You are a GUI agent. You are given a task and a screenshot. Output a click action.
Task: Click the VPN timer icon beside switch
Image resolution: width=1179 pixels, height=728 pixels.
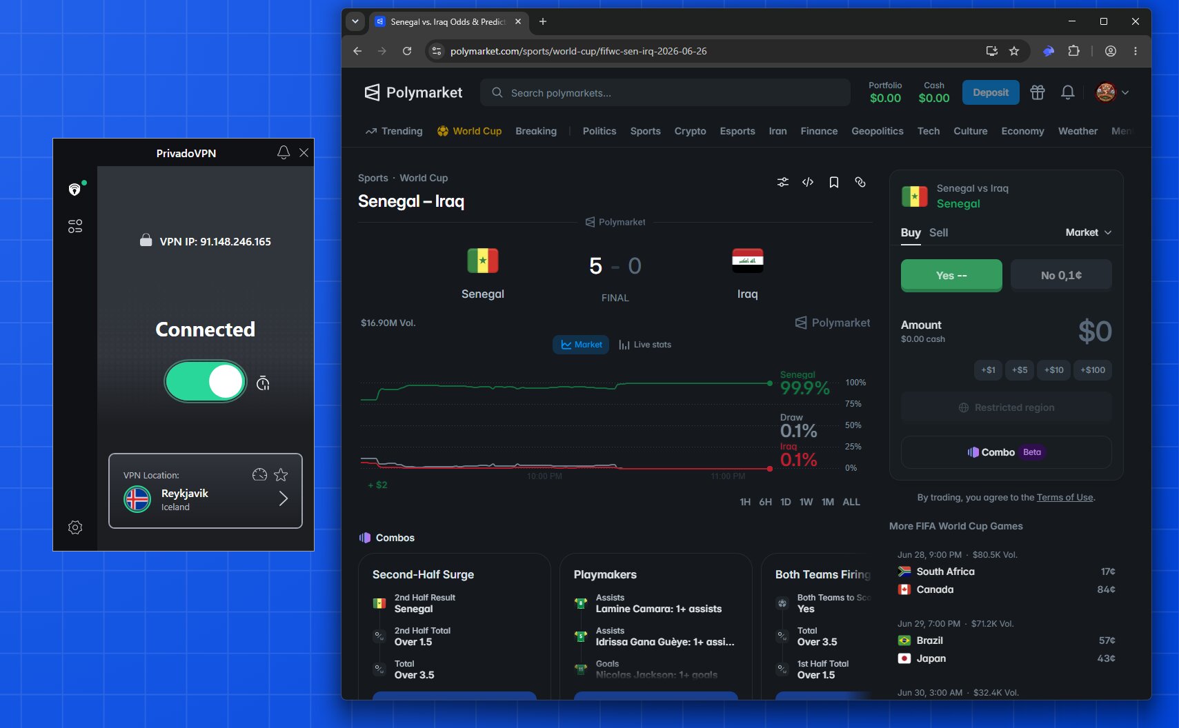point(263,383)
